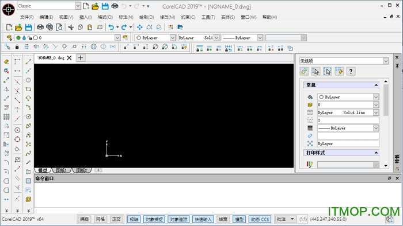Click the 1:1 scale readout in status bar
The width and height of the screenshot is (403, 226).
pos(303,219)
